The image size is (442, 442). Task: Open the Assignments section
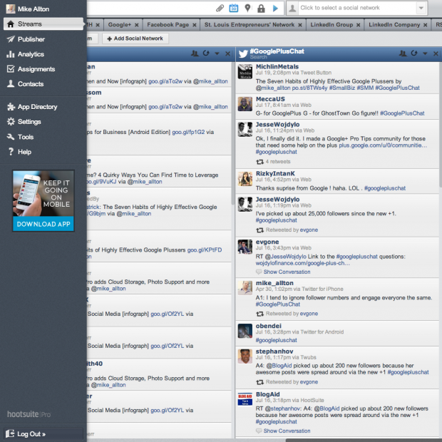tap(36, 69)
